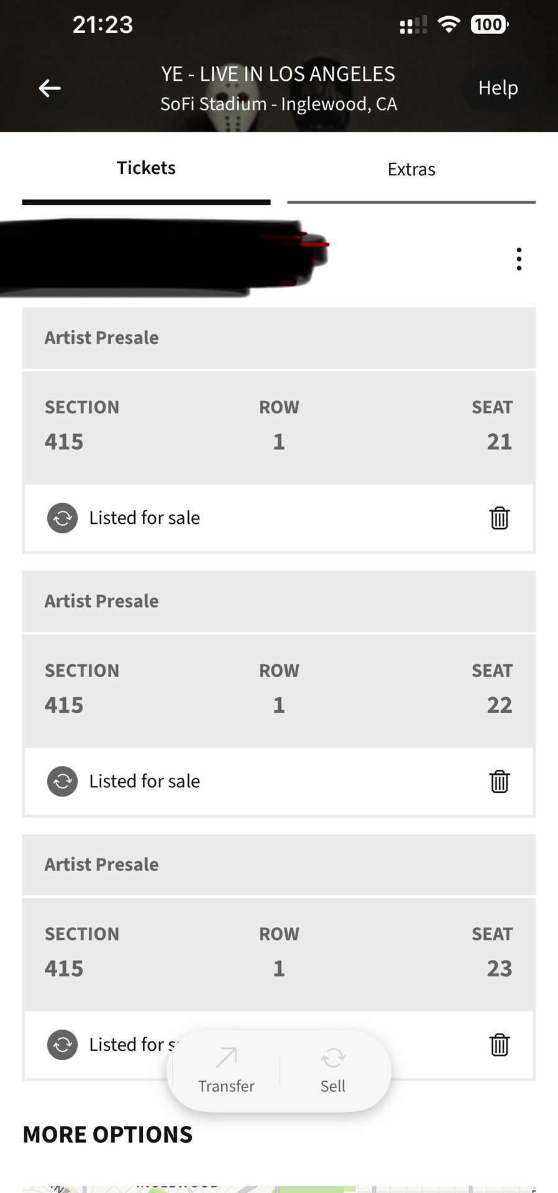Delete listing for seat 21

500,518
